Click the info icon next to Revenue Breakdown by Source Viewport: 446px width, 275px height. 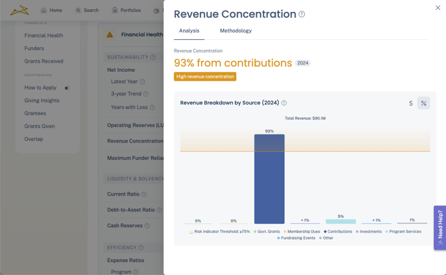284,103
